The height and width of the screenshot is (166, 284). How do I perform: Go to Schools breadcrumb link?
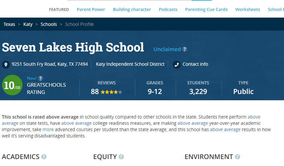(49, 24)
